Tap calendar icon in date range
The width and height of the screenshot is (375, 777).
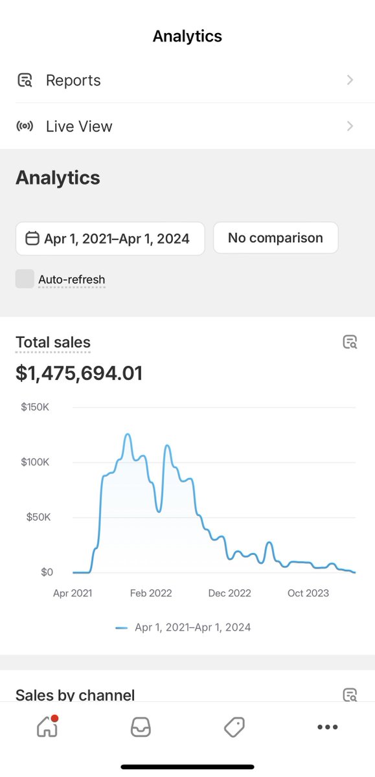point(32,238)
